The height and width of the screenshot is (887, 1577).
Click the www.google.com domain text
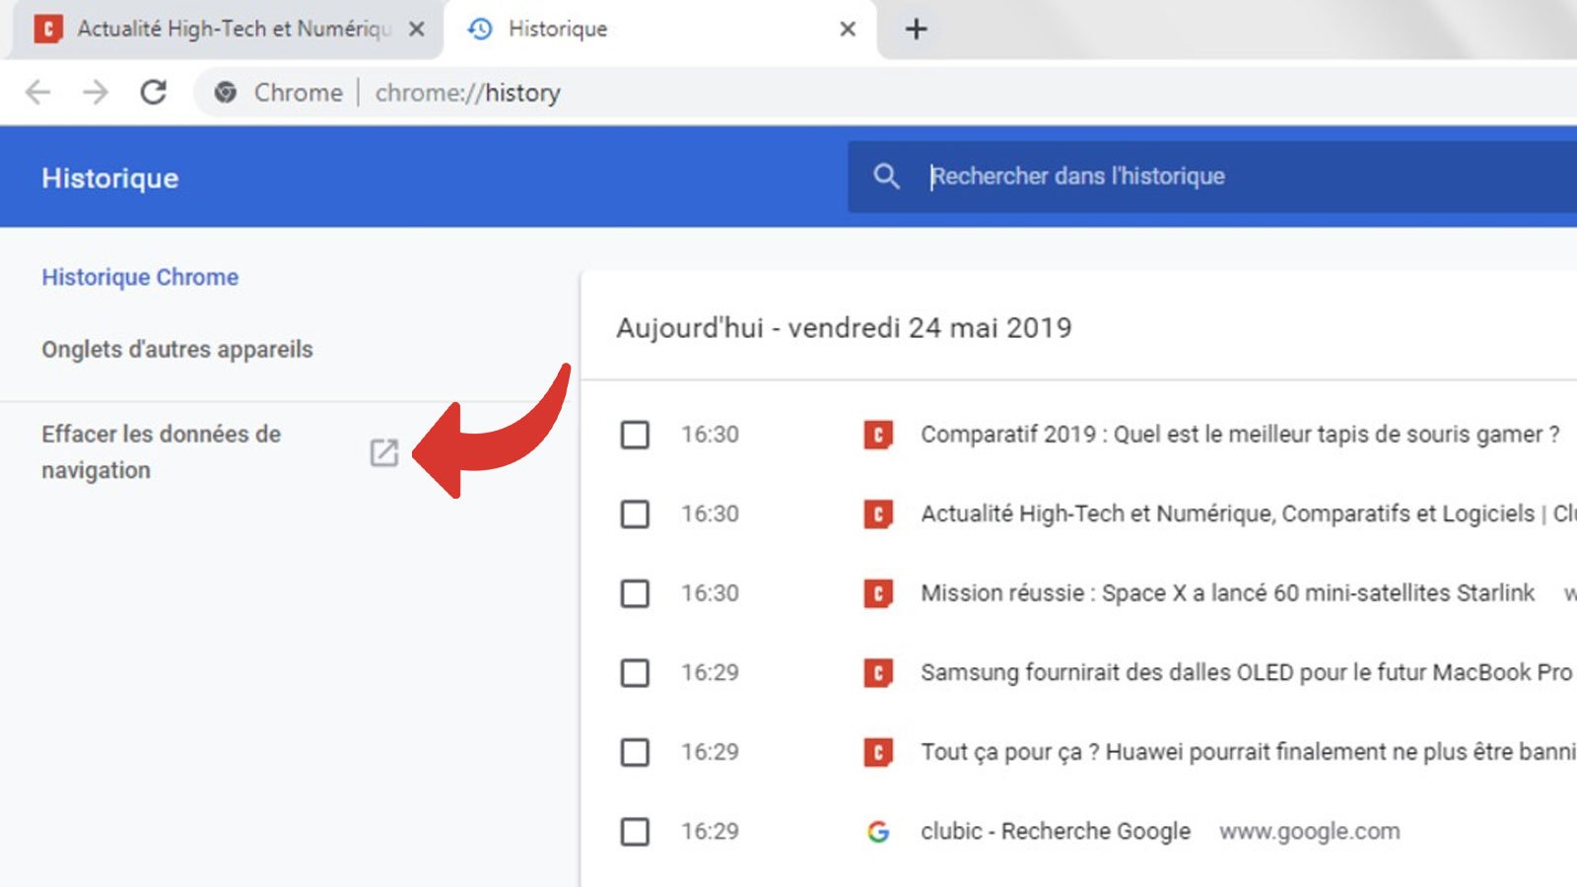[1309, 832]
